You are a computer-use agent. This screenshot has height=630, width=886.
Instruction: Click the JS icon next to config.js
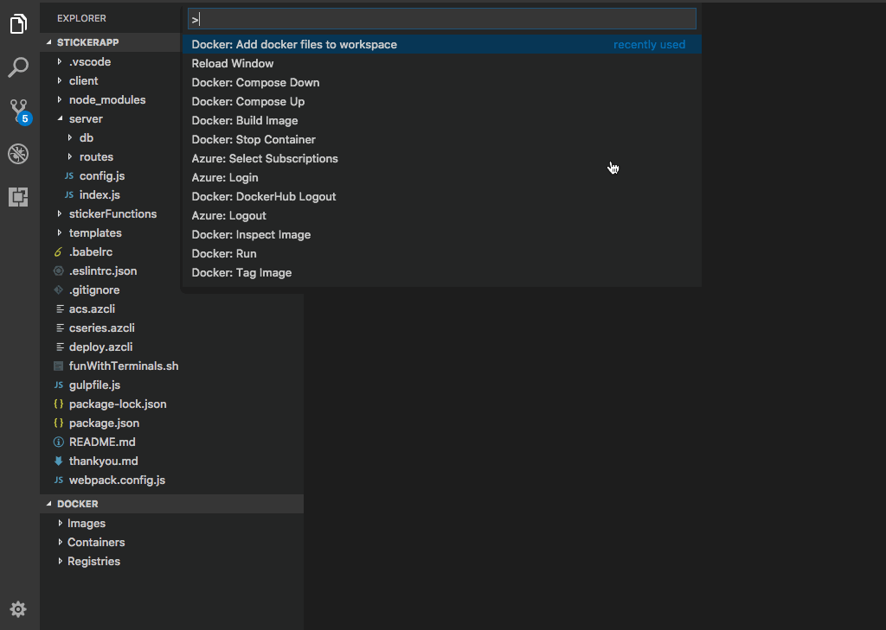(69, 176)
